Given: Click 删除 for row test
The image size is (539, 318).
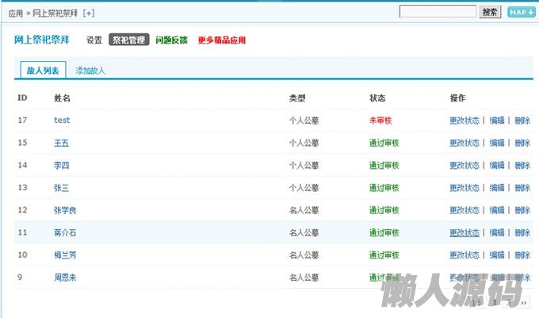Looking at the screenshot, I should coord(522,121).
